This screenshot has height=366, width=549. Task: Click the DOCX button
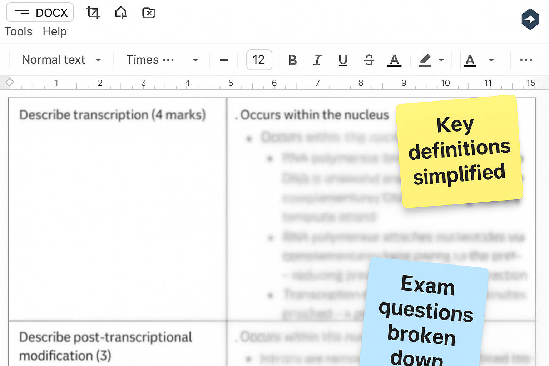40,13
